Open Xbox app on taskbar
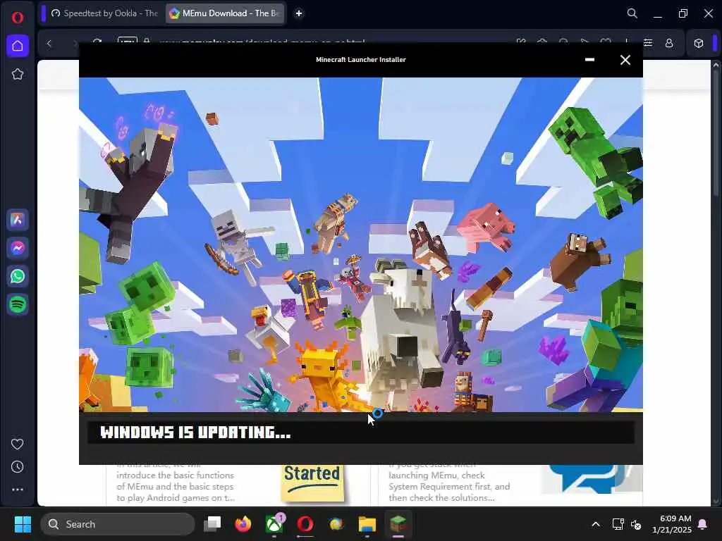 (x=274, y=524)
